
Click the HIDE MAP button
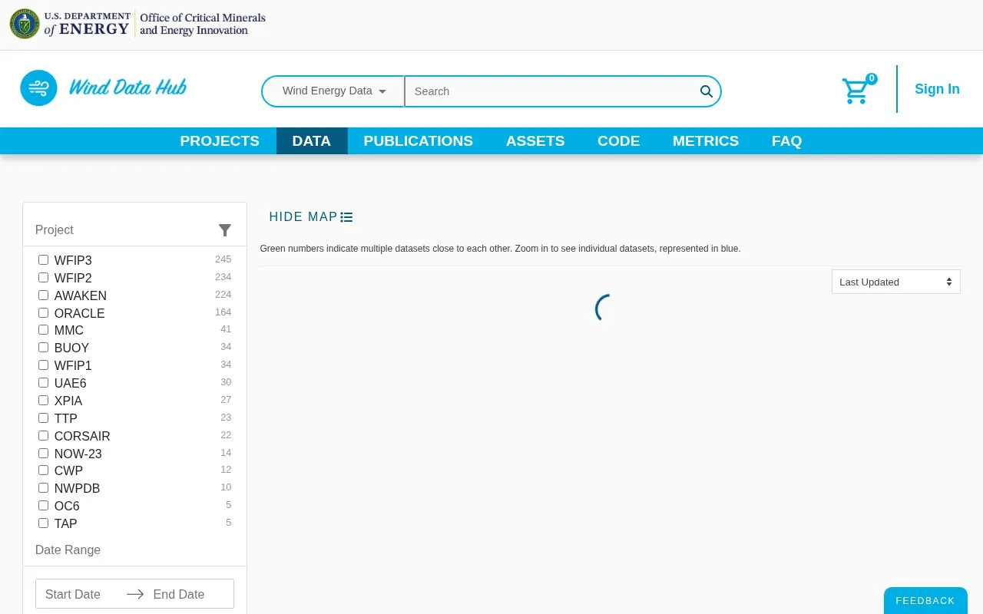pyautogui.click(x=311, y=217)
